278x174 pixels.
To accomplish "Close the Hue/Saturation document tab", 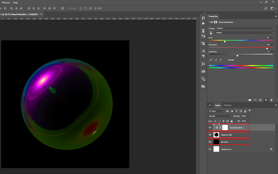I will [41, 14].
